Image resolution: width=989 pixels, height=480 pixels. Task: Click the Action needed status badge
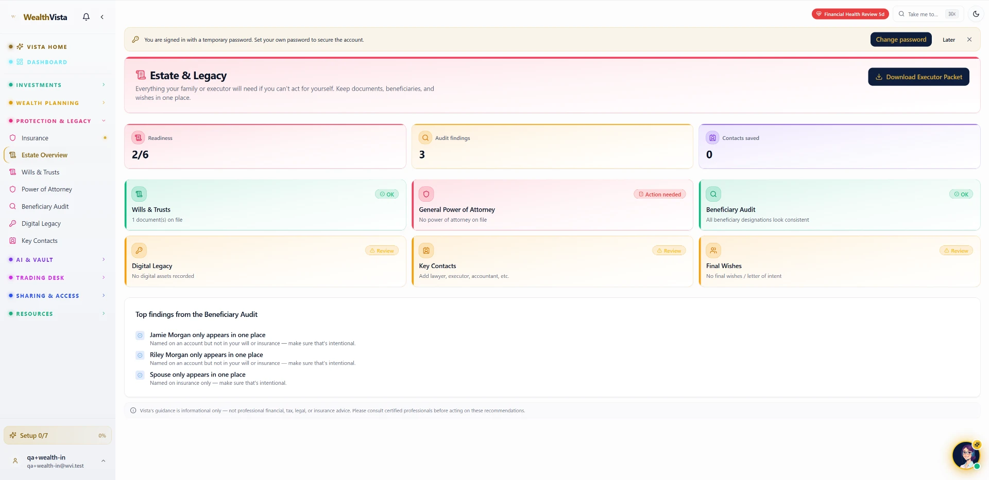click(x=660, y=194)
